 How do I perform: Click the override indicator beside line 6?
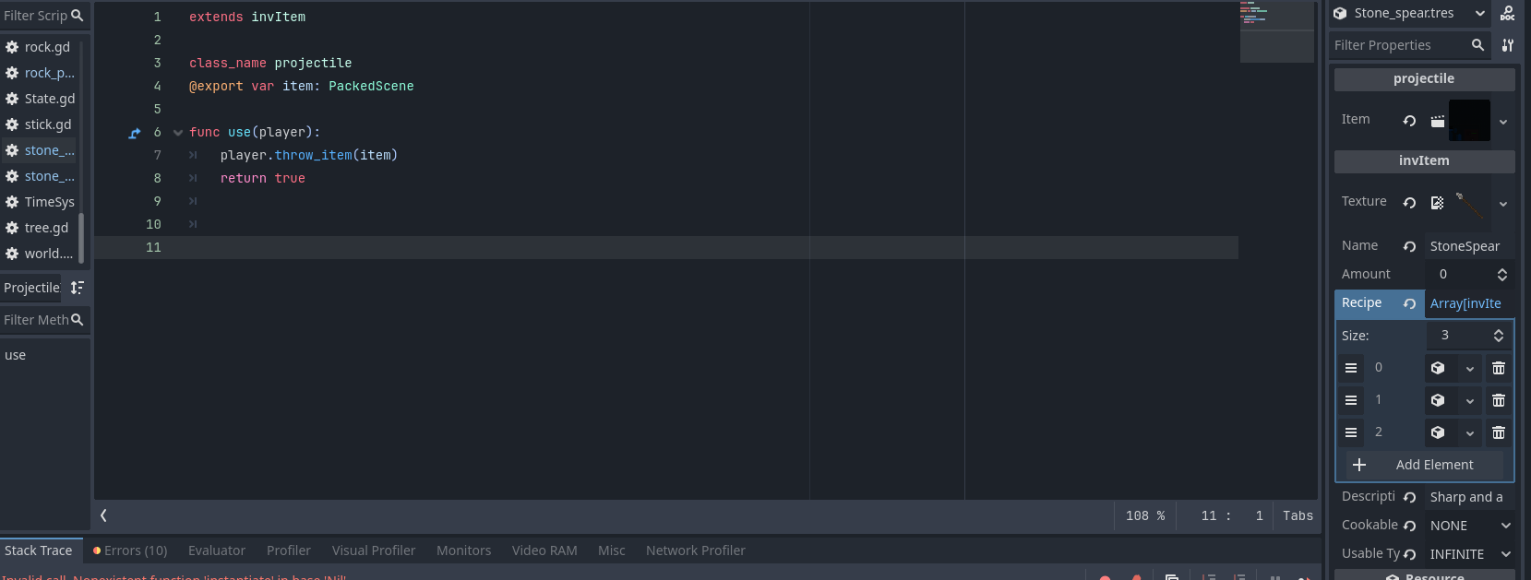pos(135,133)
